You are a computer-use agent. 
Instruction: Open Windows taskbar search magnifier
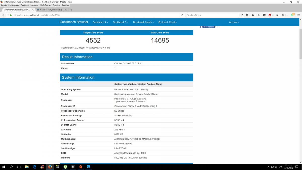coord(11,167)
